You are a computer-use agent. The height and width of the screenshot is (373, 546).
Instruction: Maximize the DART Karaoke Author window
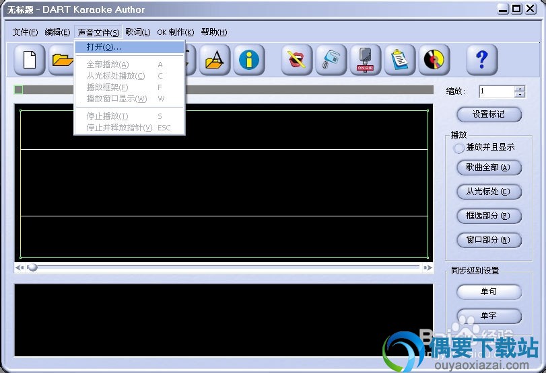[517, 9]
